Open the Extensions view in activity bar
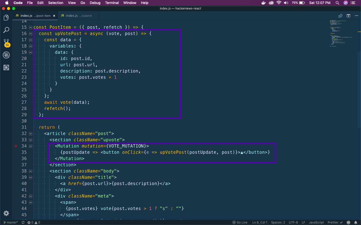The width and height of the screenshot is (361, 225). point(6,67)
